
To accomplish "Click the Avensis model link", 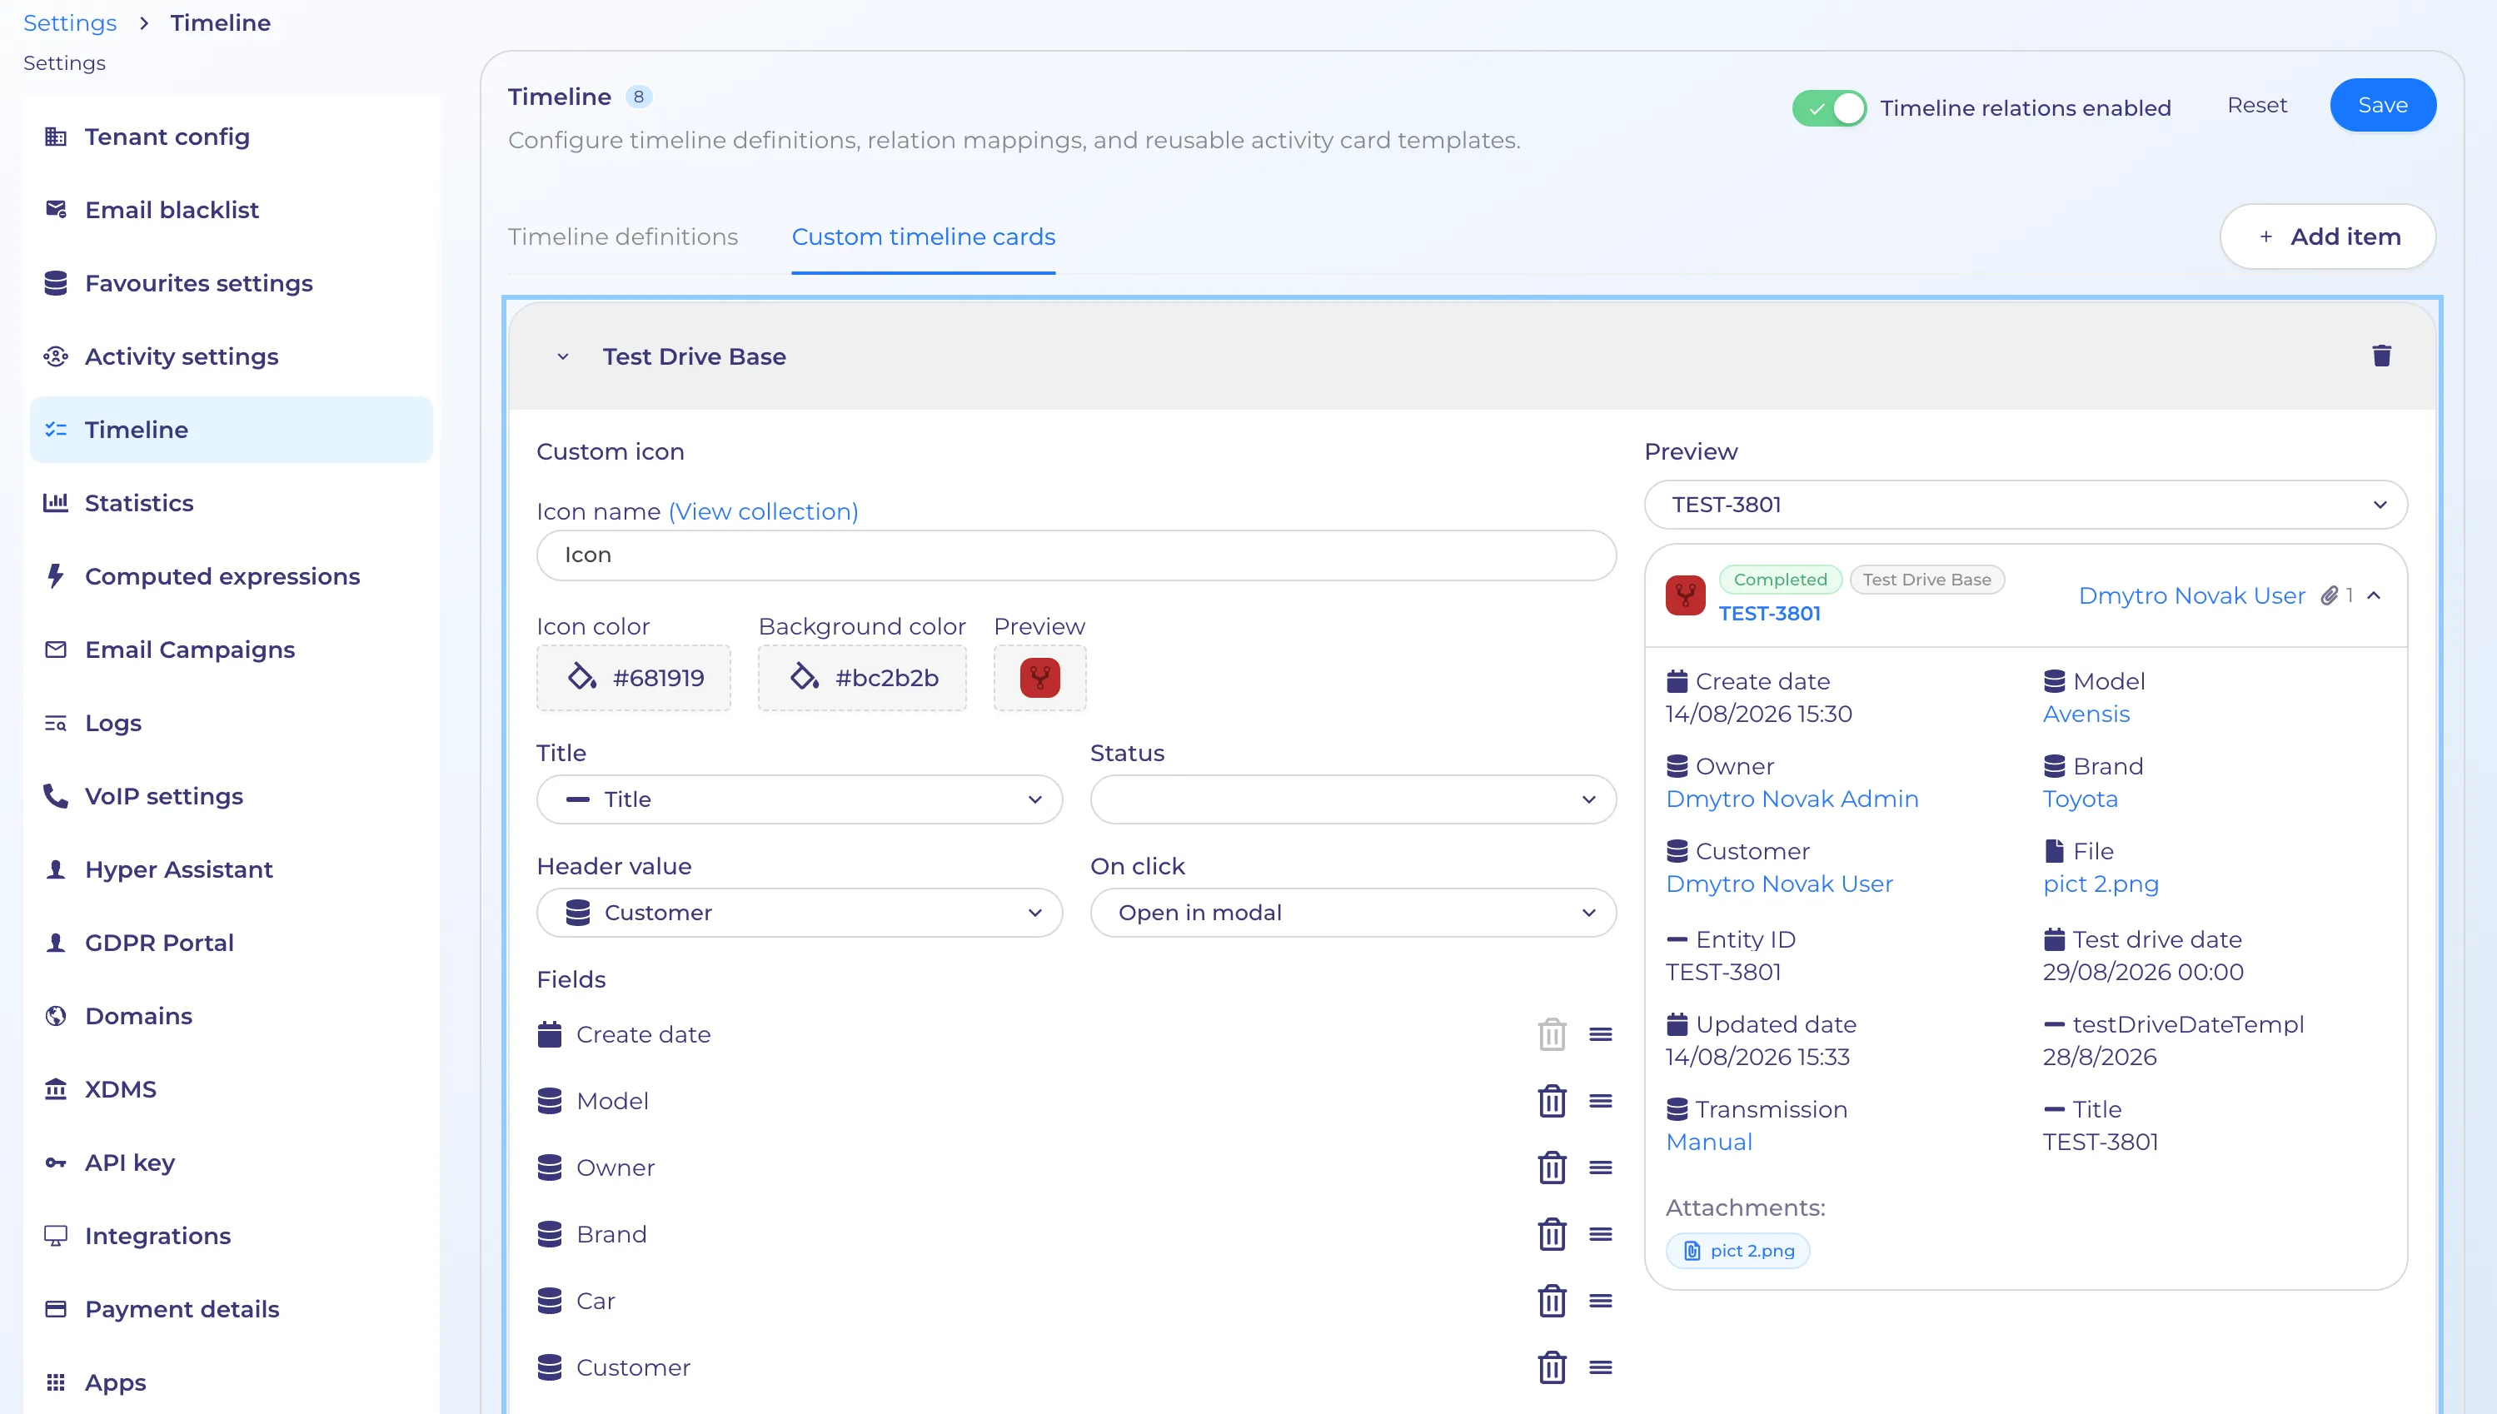I will tap(2086, 714).
